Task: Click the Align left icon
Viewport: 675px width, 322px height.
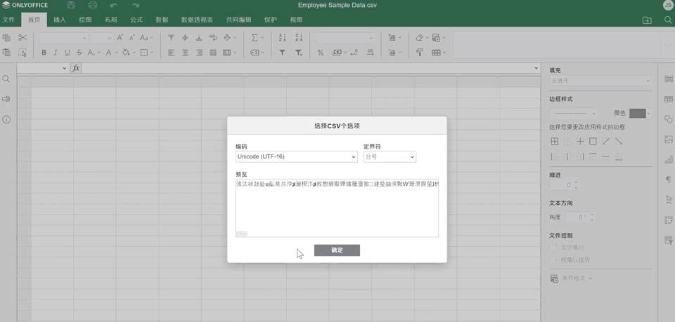Action: 171,53
